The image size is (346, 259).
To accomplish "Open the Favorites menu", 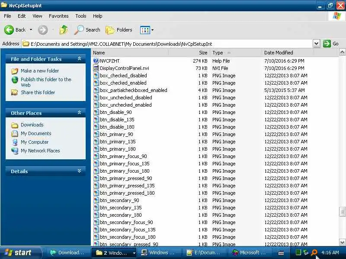I will click(x=59, y=16).
